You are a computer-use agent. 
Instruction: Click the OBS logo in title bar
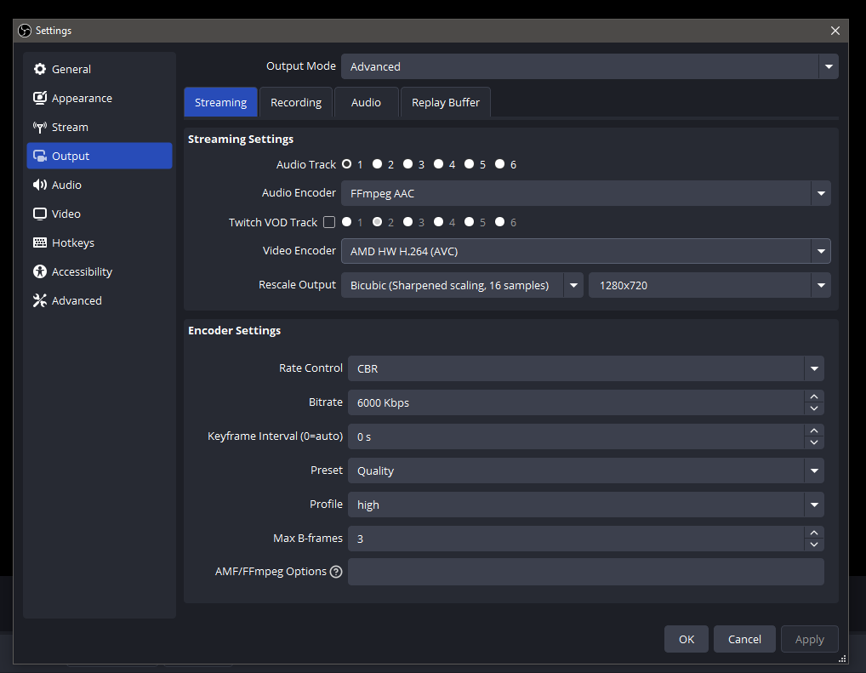[25, 31]
